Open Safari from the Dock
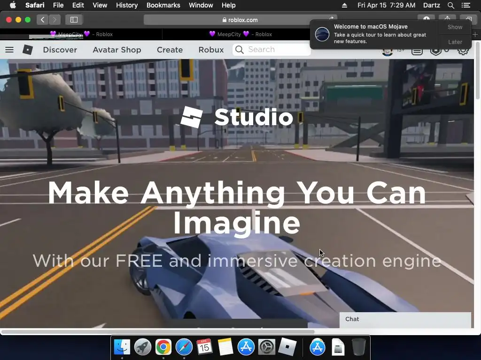Image resolution: width=481 pixels, height=360 pixels. 184,347
